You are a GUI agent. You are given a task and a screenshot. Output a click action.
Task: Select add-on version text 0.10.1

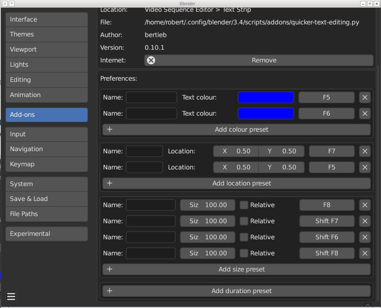(x=154, y=48)
